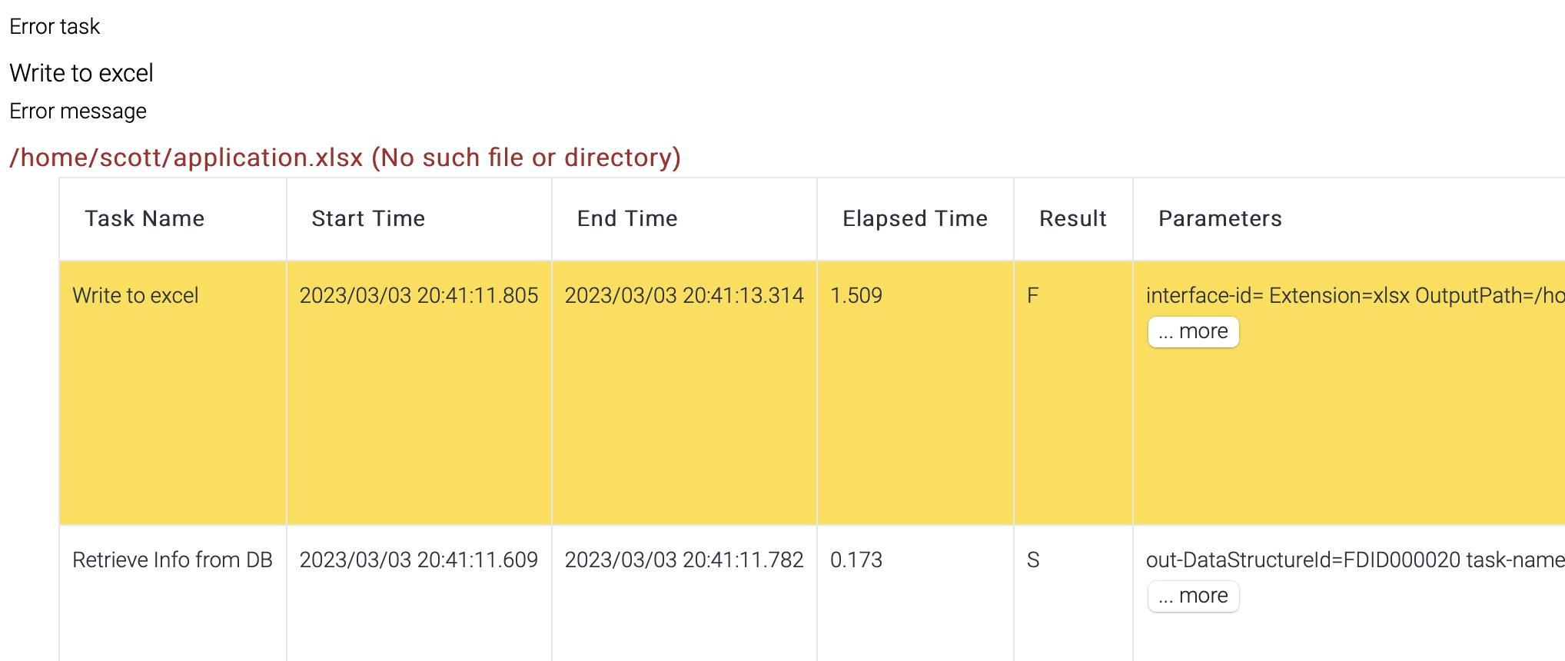The width and height of the screenshot is (1565, 661).
Task: Select the Retrieve Info from DB task cell
Action: coord(172,560)
